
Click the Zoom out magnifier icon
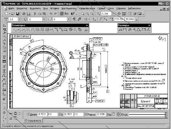coord(92,14)
